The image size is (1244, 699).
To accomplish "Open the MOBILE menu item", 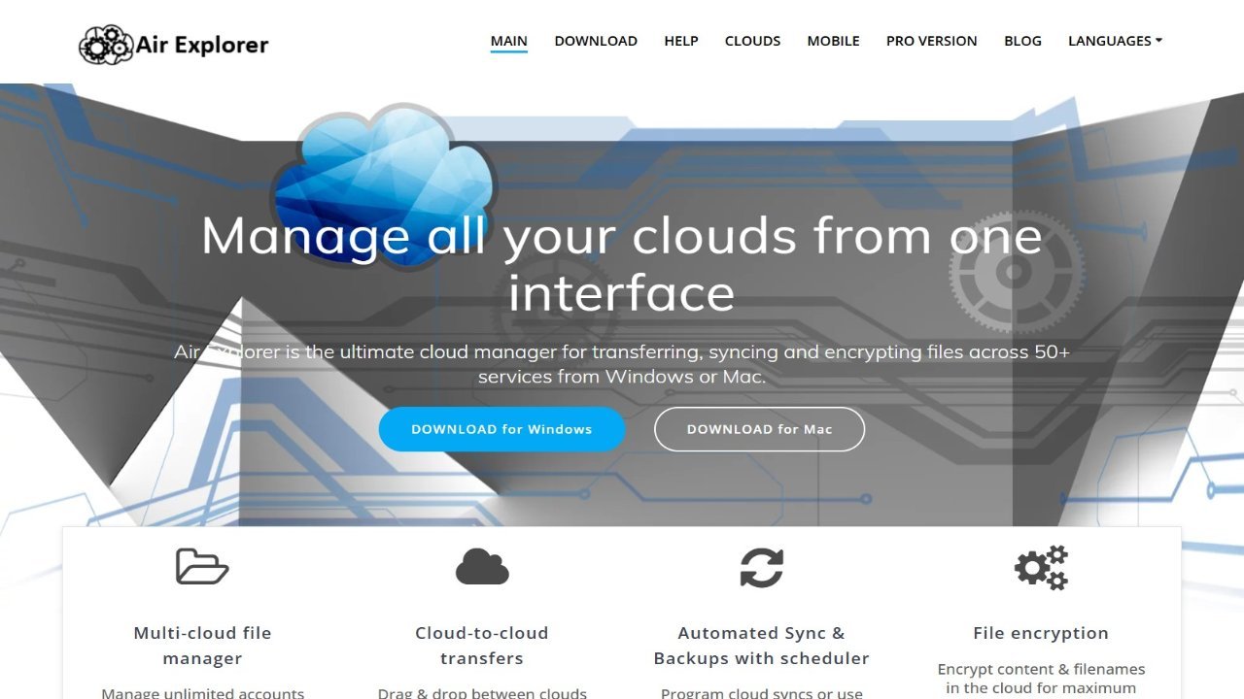I will [x=833, y=41].
